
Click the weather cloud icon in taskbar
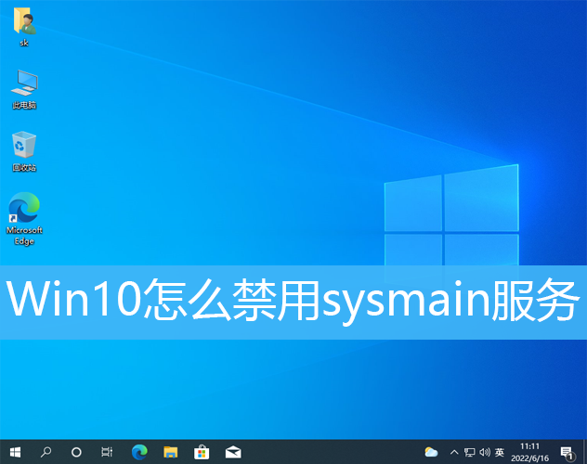(x=431, y=452)
